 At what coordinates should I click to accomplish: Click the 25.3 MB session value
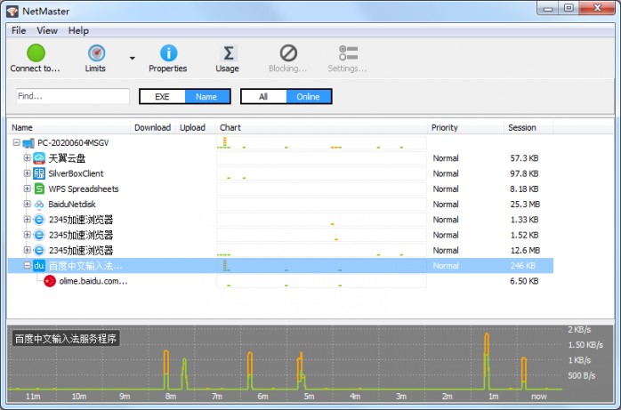[x=525, y=205]
